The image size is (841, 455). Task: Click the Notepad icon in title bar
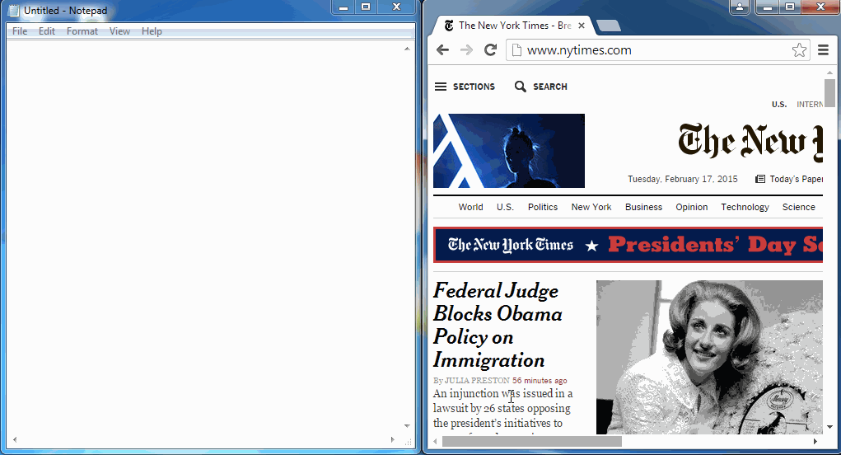click(x=14, y=10)
